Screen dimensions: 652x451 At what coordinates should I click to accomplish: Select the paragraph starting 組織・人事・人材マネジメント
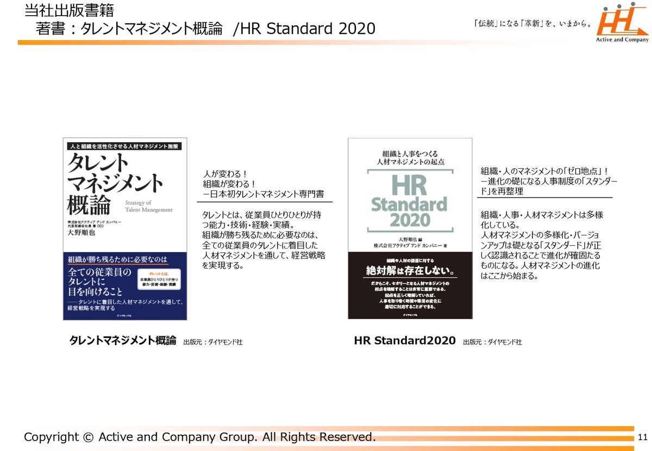(x=541, y=245)
